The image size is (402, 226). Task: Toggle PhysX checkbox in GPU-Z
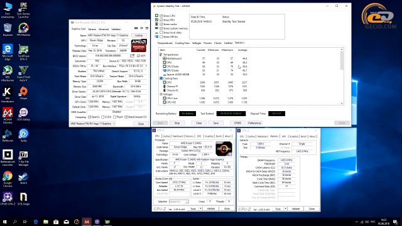114,117
